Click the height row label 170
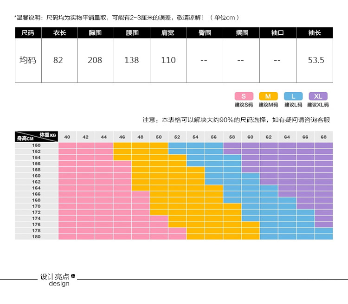 point(36,206)
